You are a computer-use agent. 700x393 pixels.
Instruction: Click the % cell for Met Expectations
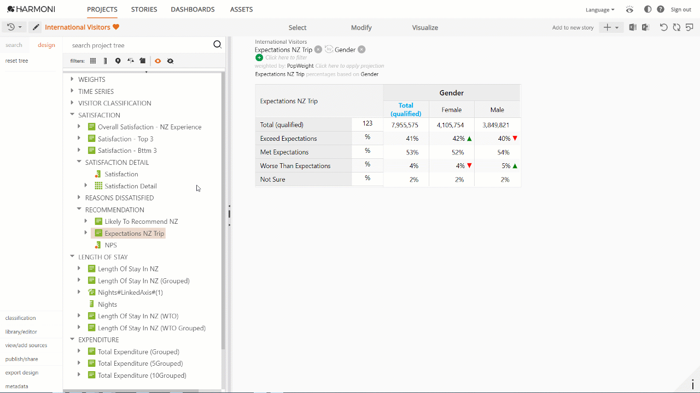point(367,151)
